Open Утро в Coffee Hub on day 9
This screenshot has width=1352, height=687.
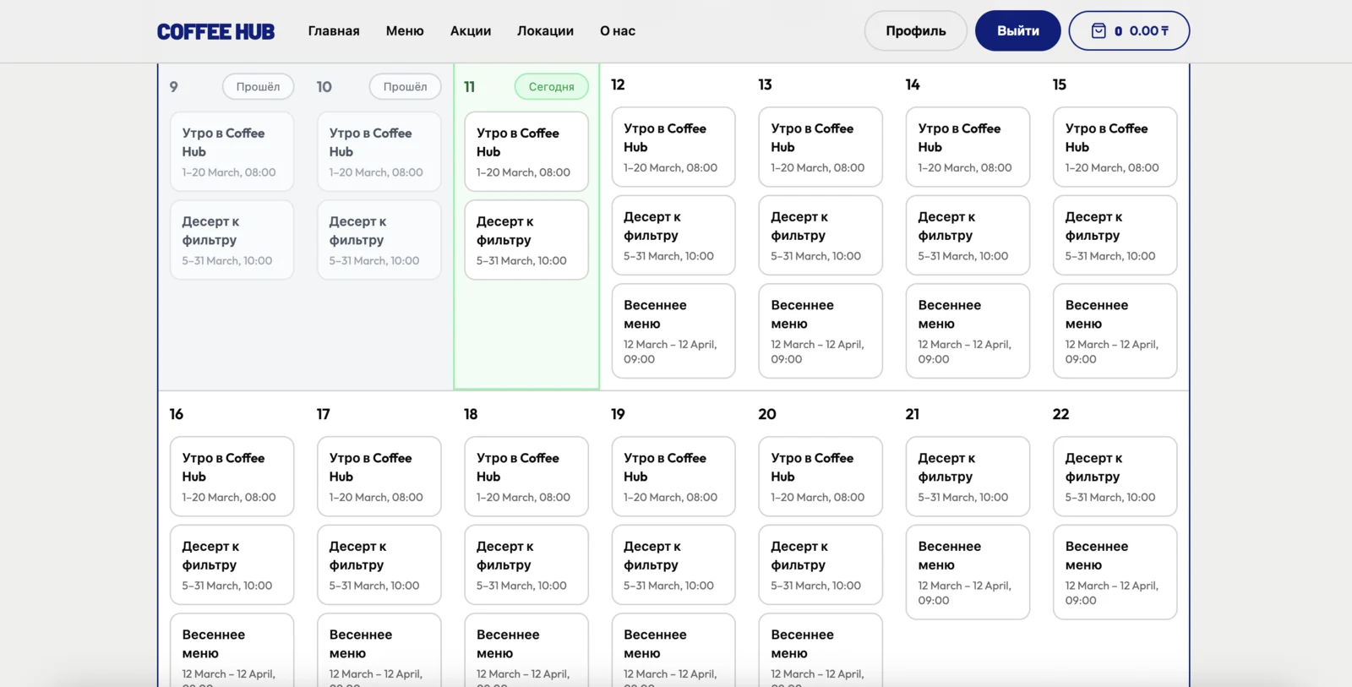click(x=232, y=151)
